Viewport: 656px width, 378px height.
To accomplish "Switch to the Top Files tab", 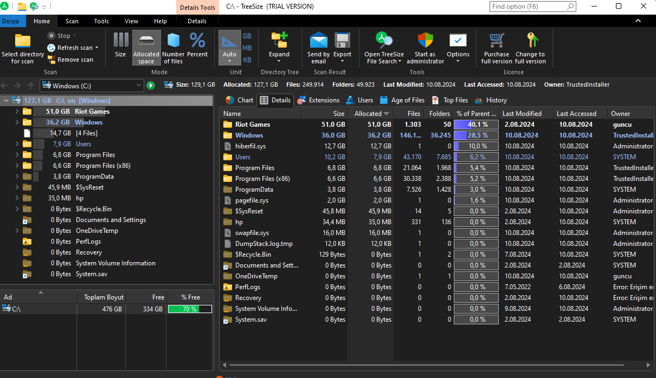I will pos(450,100).
